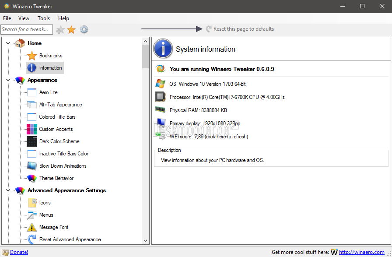Click the Winaero W logo in status bar
Viewport: 392px width, 257px height.
334,252
